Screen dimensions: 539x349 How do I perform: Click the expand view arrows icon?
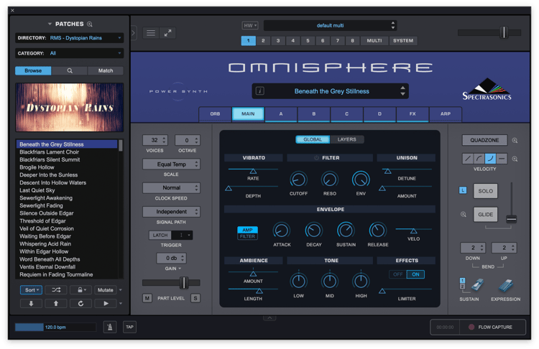click(167, 33)
